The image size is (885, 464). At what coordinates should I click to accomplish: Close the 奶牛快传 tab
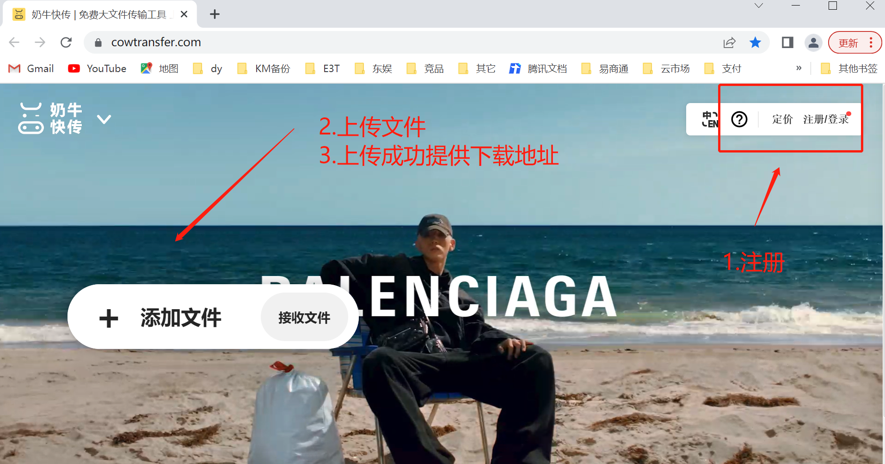coord(184,14)
